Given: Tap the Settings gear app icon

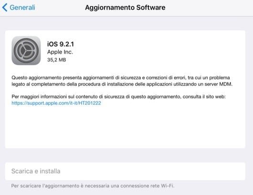Looking at the screenshot, I should pyautogui.click(x=26, y=51).
